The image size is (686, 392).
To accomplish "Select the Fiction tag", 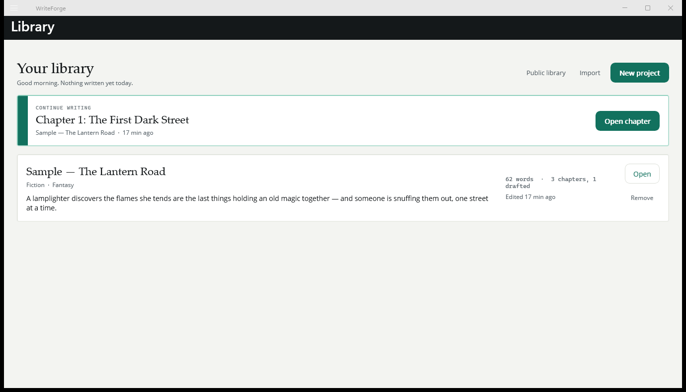I will click(x=35, y=185).
